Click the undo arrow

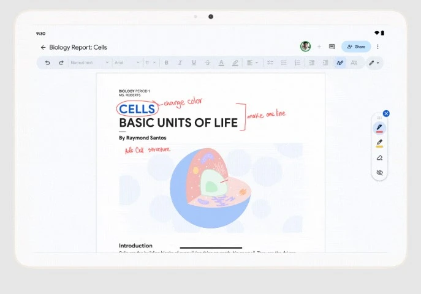(x=48, y=62)
